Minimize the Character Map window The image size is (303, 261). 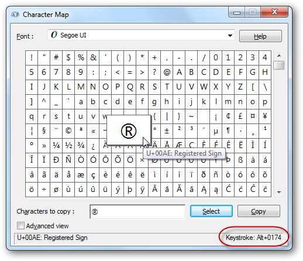tap(237, 12)
